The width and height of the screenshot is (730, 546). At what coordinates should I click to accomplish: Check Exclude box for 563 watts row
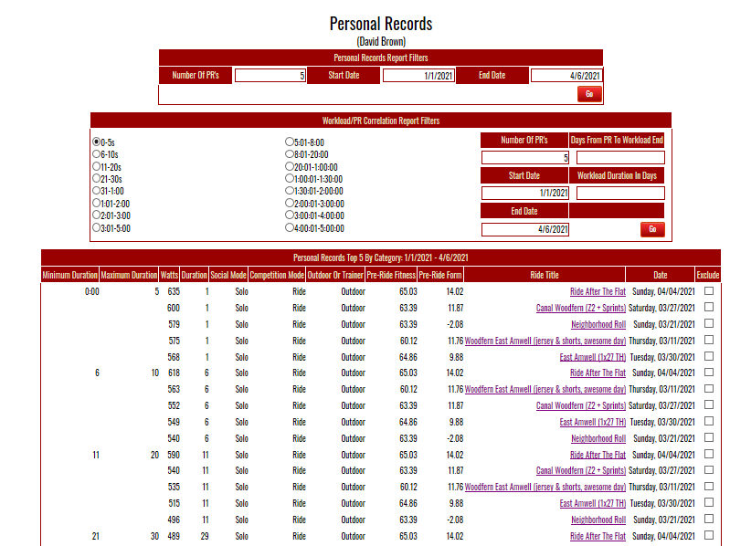point(709,388)
